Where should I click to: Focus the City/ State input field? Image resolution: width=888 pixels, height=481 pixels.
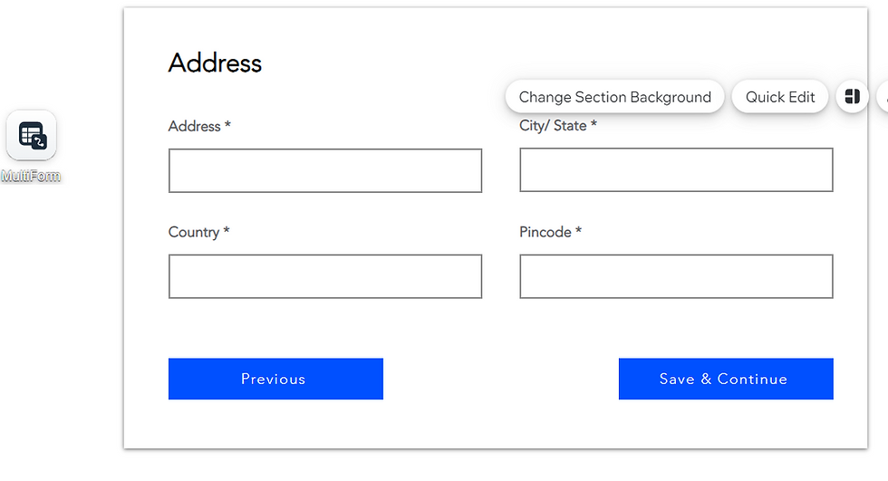click(676, 169)
